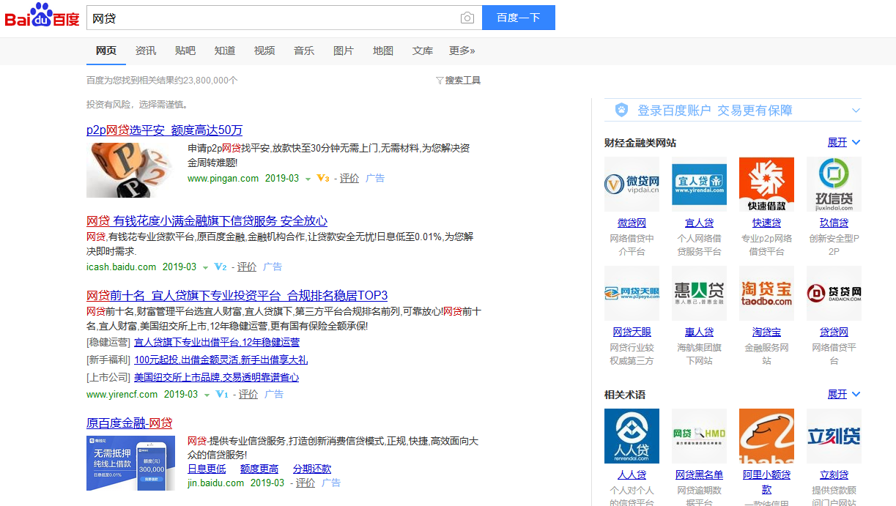Switch to the 资讯 tab
This screenshot has width=896, height=506.
[x=146, y=51]
